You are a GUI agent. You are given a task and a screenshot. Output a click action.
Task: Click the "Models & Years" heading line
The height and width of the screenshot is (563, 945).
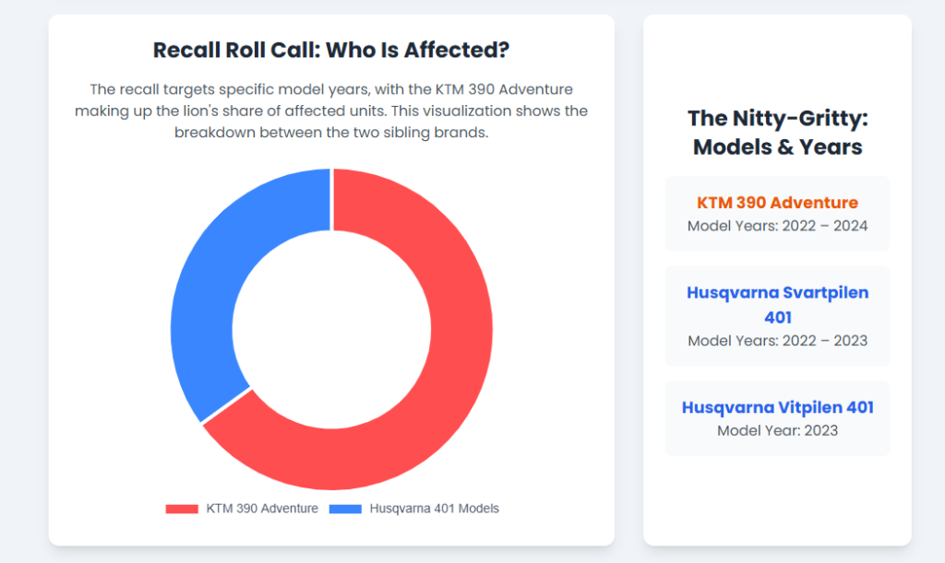click(777, 147)
